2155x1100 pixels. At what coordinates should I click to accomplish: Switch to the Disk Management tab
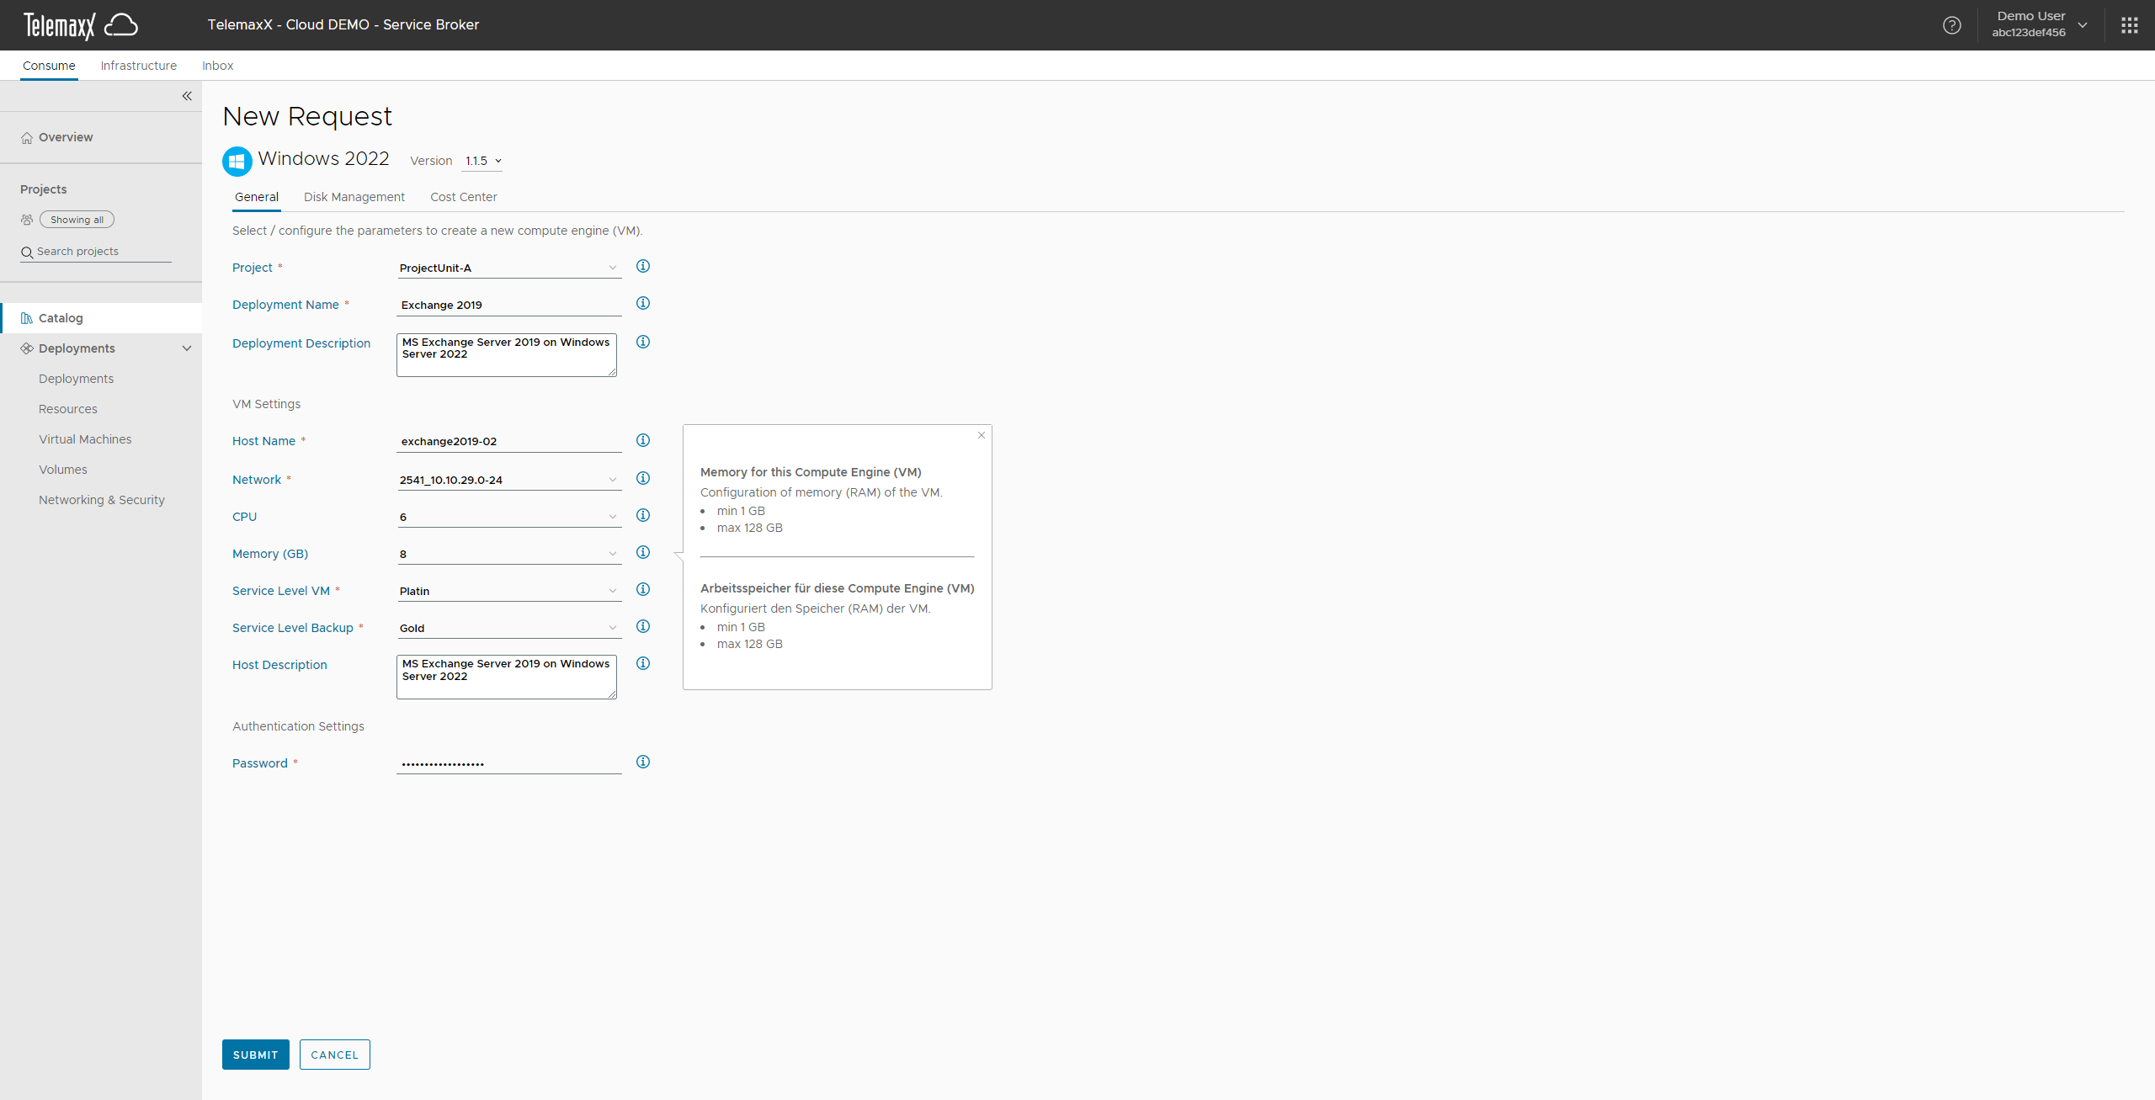point(354,196)
